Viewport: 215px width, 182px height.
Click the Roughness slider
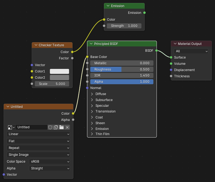[x=122, y=69]
